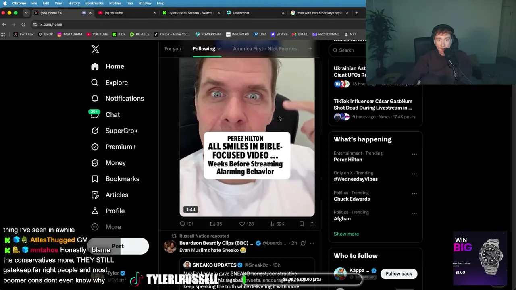Open the KICK bookmark
Image resolution: width=516 pixels, height=290 pixels.
(119, 35)
